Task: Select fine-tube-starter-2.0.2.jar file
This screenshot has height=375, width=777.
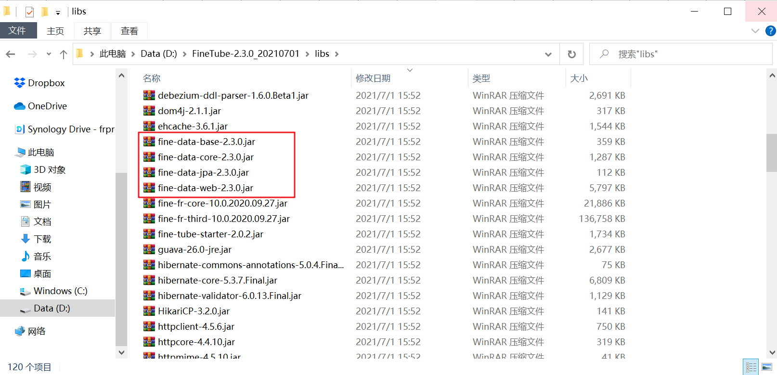Action: click(x=210, y=234)
